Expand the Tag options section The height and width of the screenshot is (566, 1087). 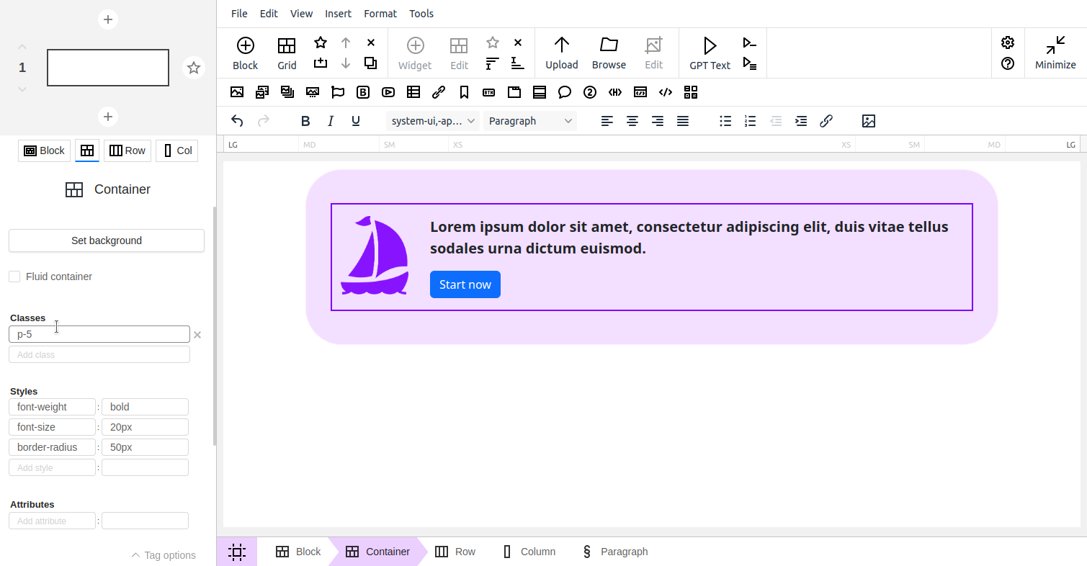coord(164,555)
